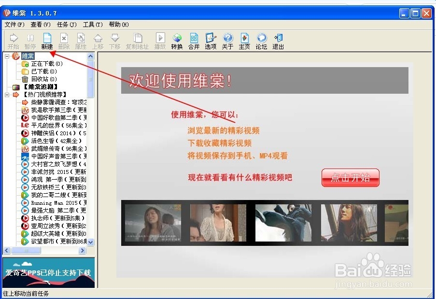Select 柴静雾霾调查 video entry
The height and width of the screenshot is (299, 436).
[x=59, y=102]
